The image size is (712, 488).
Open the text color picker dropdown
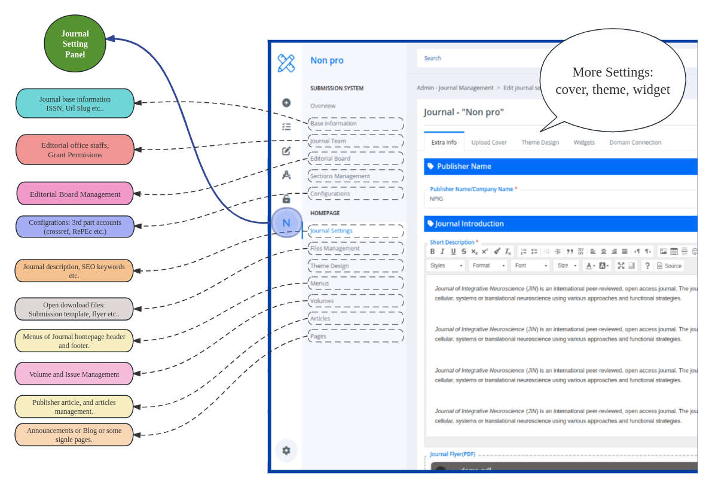[590, 266]
